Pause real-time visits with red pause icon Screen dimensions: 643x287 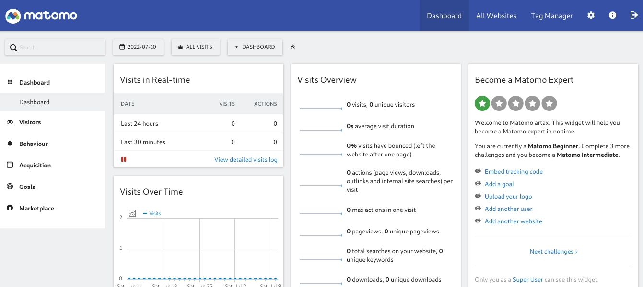click(x=124, y=159)
